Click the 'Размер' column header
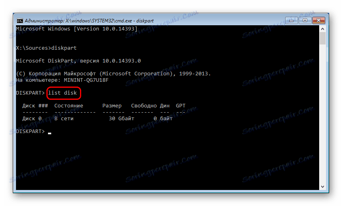Image resolution: width=342 pixels, height=206 pixels. [112, 106]
